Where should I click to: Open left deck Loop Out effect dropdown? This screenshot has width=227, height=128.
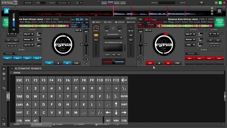click(28, 45)
